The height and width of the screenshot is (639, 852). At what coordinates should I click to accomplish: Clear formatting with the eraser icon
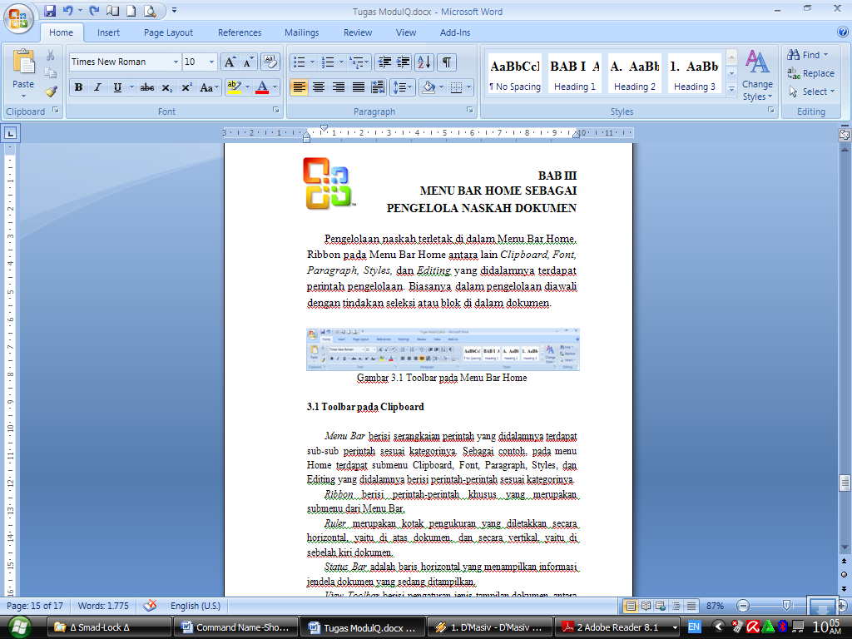tap(270, 62)
